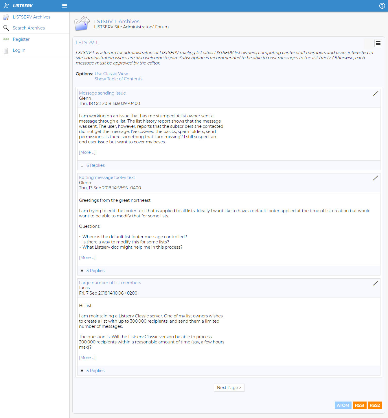Click More under Message sending issue
Image resolution: width=388 pixels, height=418 pixels.
pos(87,152)
